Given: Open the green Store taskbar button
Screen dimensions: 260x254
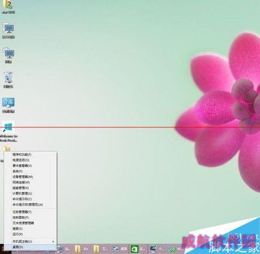Looking at the screenshot, I should tap(138, 249).
